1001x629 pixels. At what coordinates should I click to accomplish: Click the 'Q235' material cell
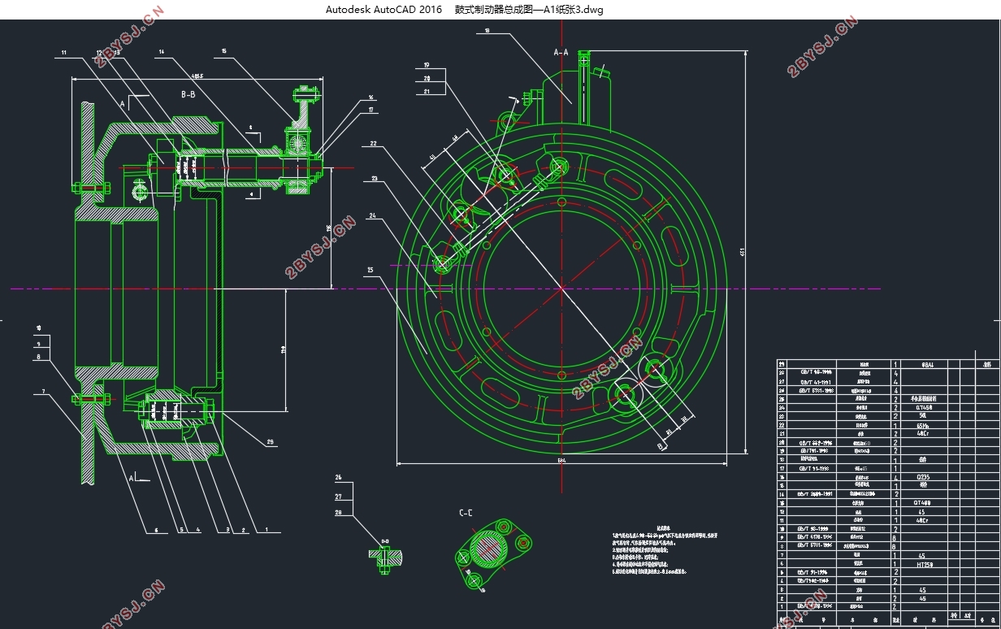pos(923,477)
